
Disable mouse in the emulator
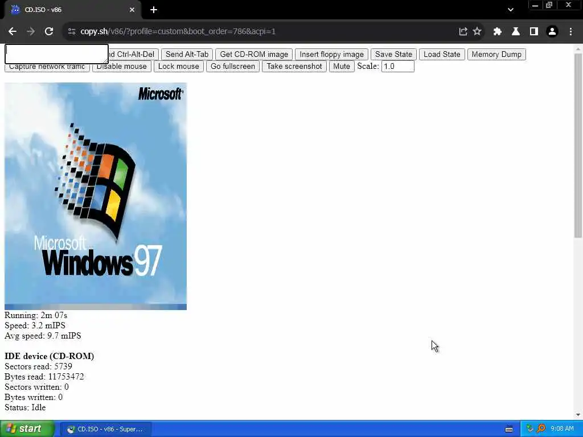tap(122, 66)
